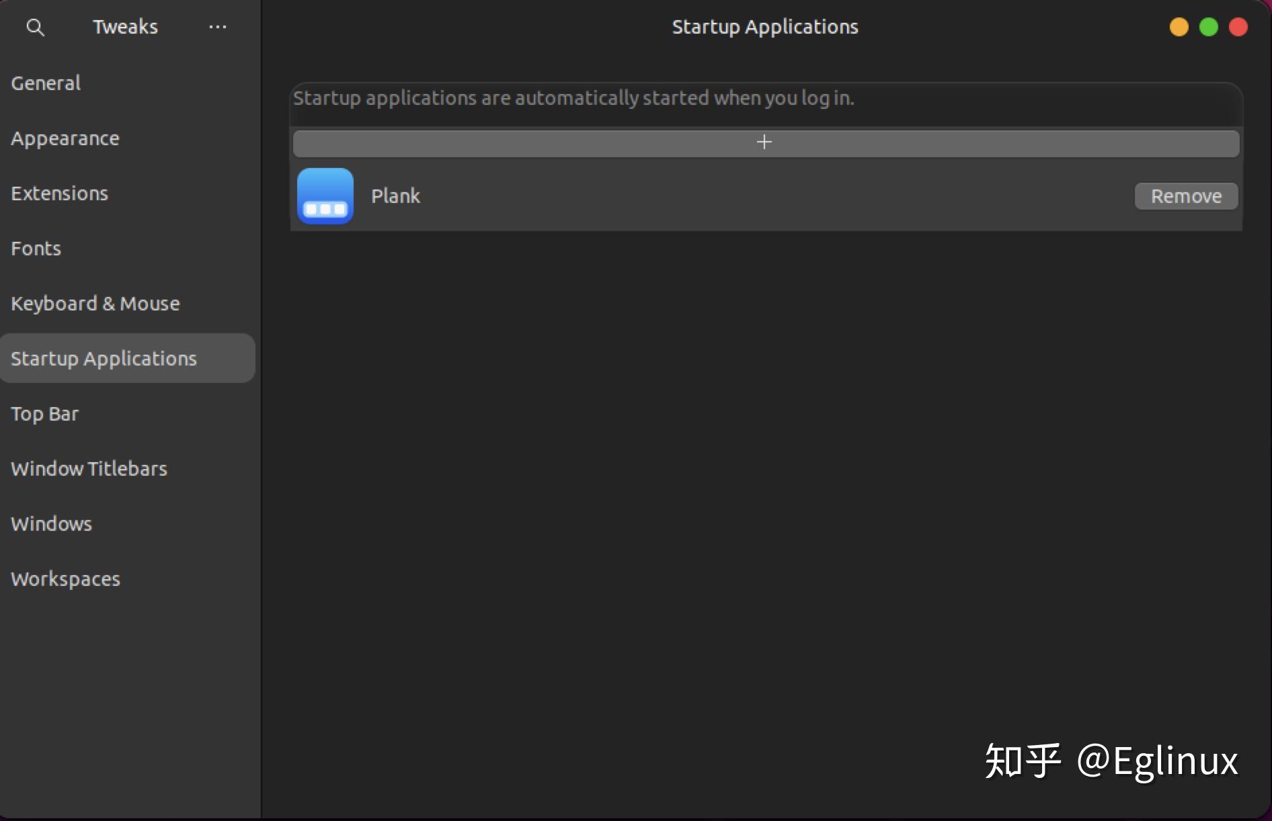This screenshot has height=821, width=1272.
Task: Select the Fonts section in sidebar
Action: [36, 249]
